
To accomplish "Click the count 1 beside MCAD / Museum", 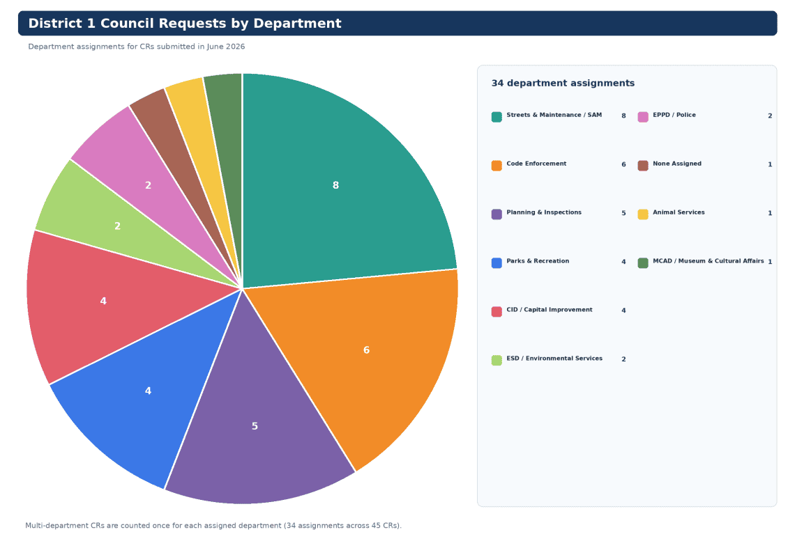I will click(x=770, y=262).
